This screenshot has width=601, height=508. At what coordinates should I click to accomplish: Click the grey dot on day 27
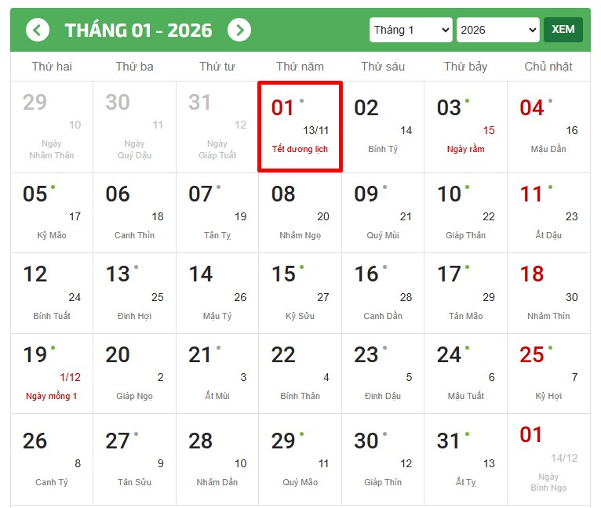point(136,434)
